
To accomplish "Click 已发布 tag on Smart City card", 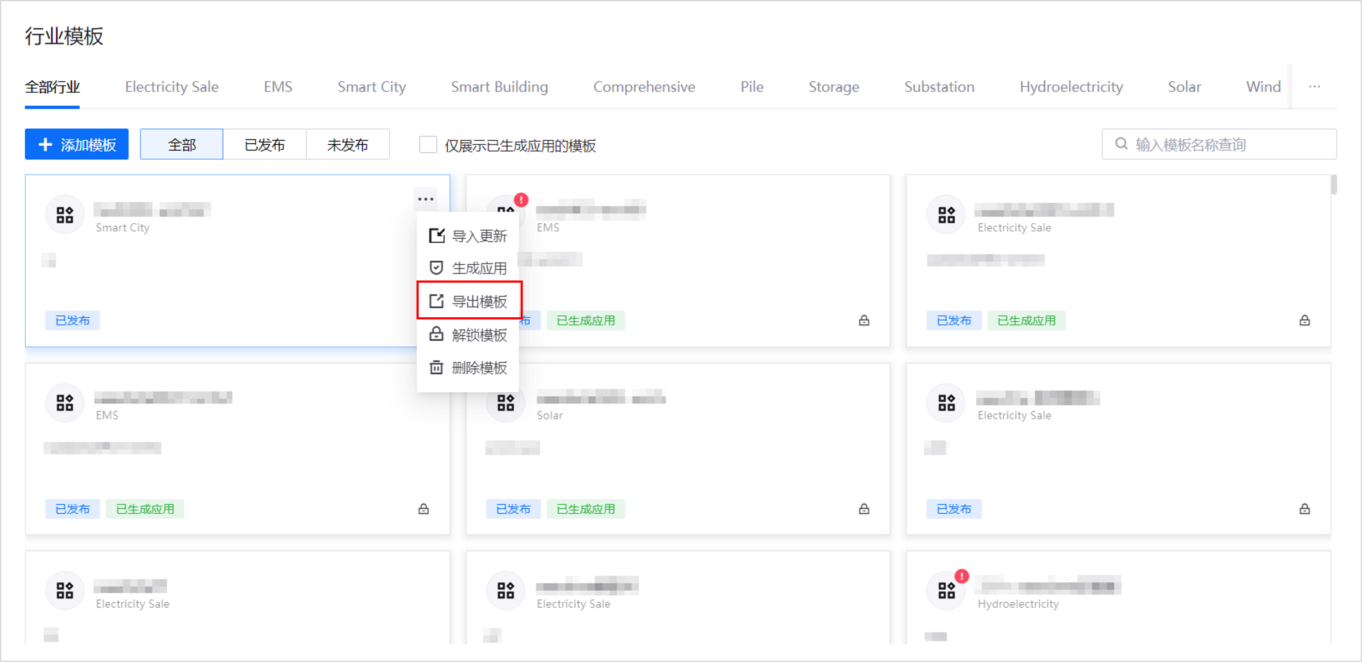I will (72, 320).
